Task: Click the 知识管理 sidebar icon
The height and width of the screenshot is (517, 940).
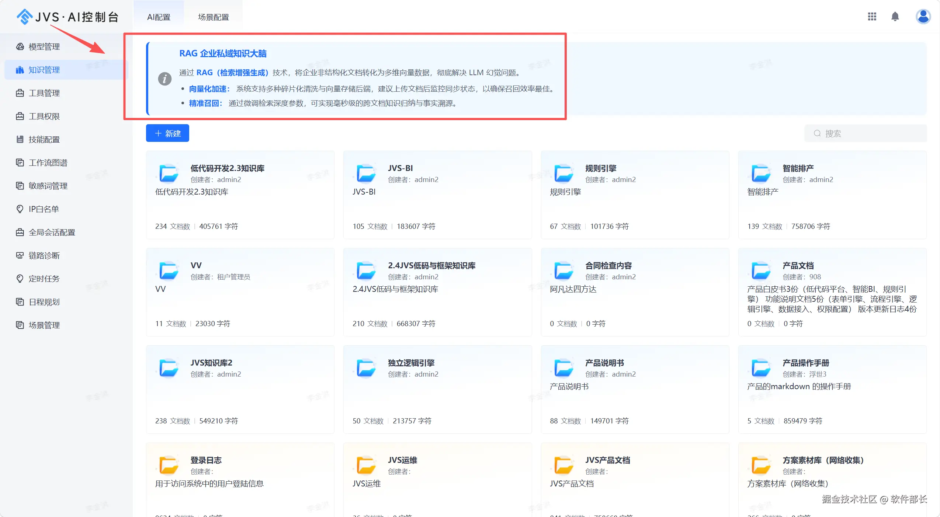Action: coord(20,70)
